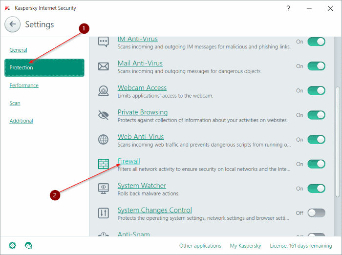342x255 pixels.
Task: Turn off IM Anti-Virus toggle
Action: [x=316, y=42]
